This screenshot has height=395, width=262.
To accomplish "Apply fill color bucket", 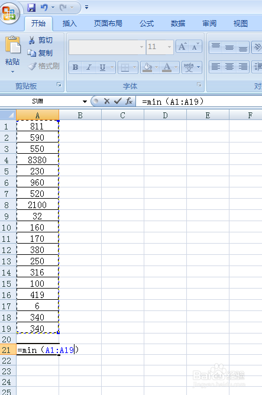I will point(147,67).
